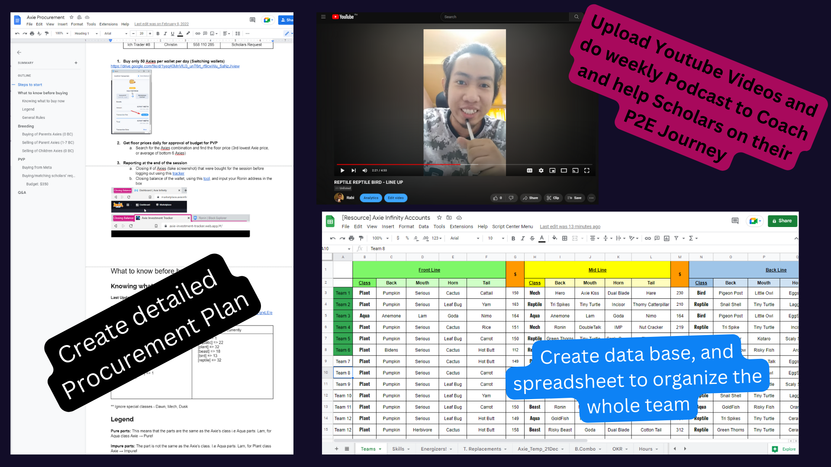The width and height of the screenshot is (831, 467).
Task: Click the video progress bar
Action: coord(464,164)
